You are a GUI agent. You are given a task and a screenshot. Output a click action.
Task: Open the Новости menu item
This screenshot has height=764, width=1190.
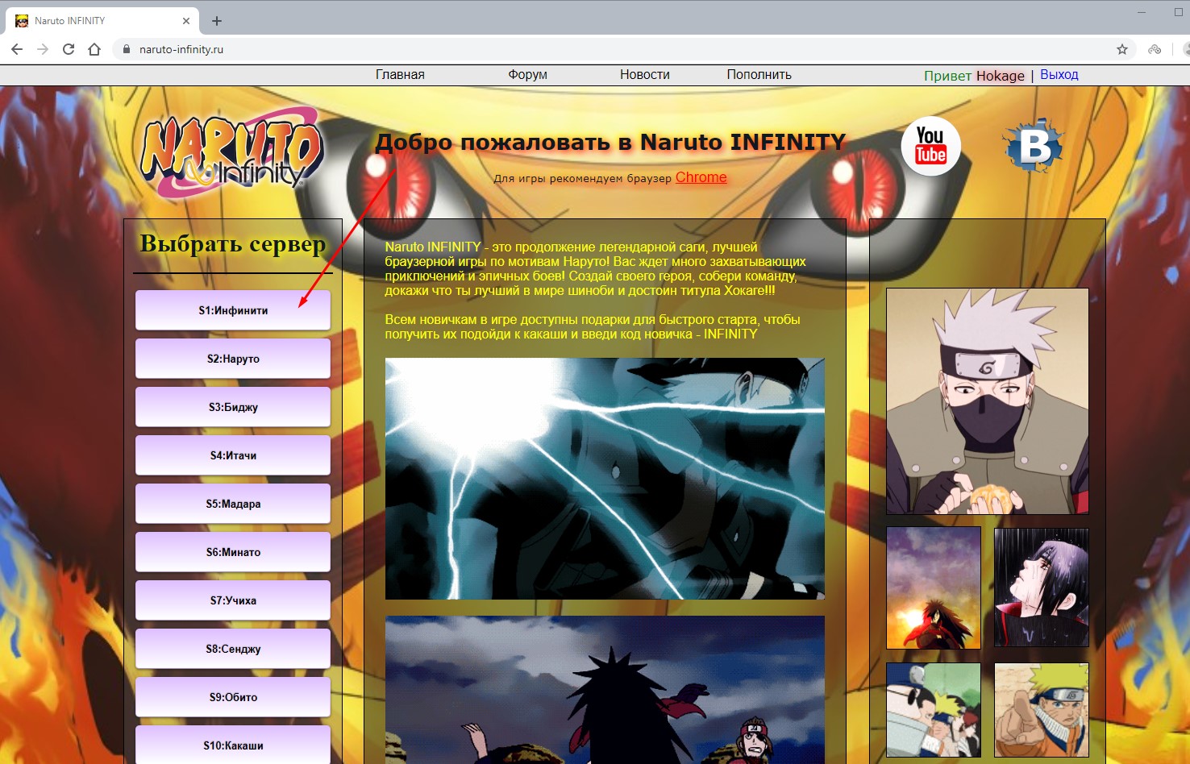tap(645, 75)
